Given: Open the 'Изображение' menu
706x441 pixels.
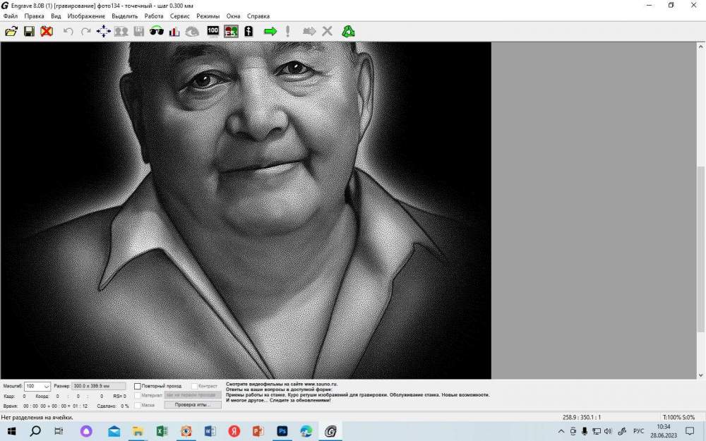Looking at the screenshot, I should tap(86, 16).
